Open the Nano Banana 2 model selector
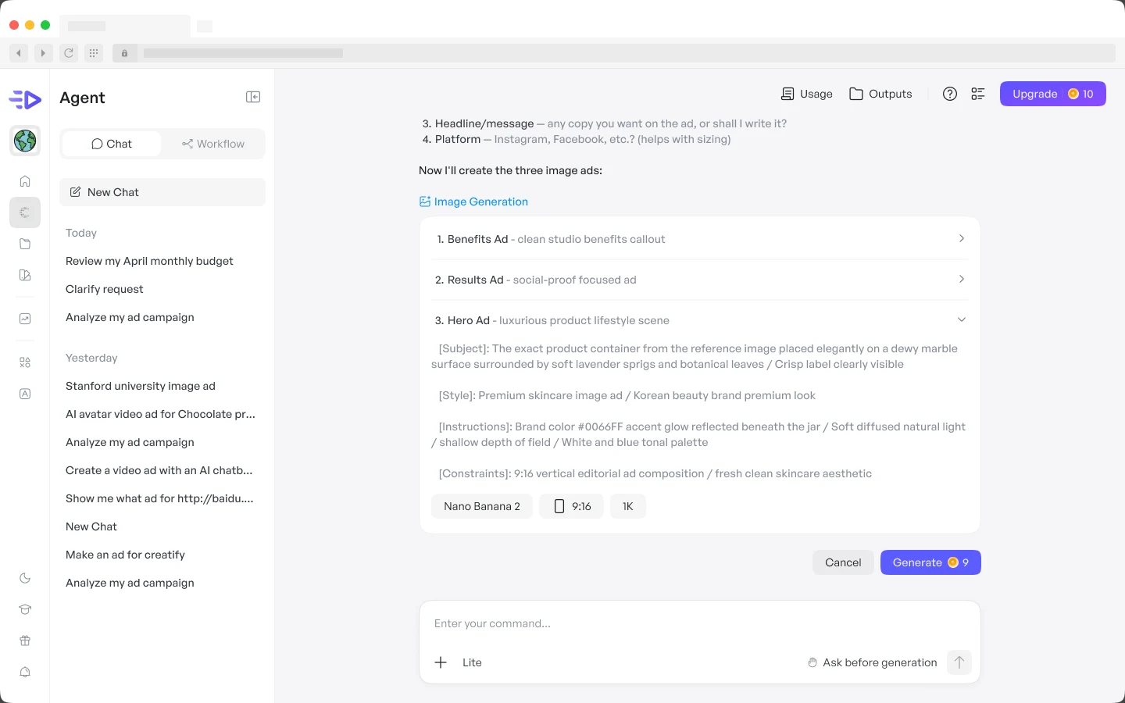1125x703 pixels. pos(482,506)
